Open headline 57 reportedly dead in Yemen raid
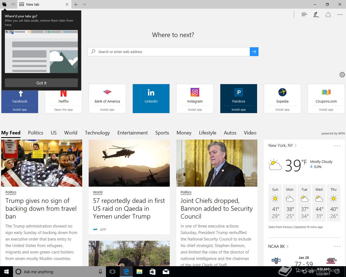This screenshot has height=277, width=346. tap(129, 209)
